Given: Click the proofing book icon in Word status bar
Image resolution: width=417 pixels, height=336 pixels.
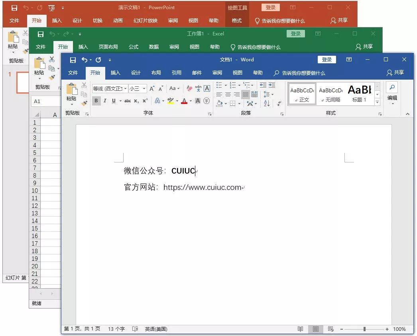Looking at the screenshot, I should 135,329.
